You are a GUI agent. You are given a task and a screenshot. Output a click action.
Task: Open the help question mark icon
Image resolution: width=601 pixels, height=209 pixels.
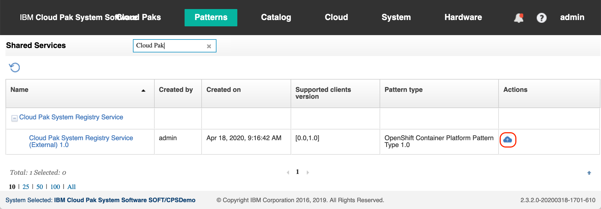pyautogui.click(x=541, y=18)
